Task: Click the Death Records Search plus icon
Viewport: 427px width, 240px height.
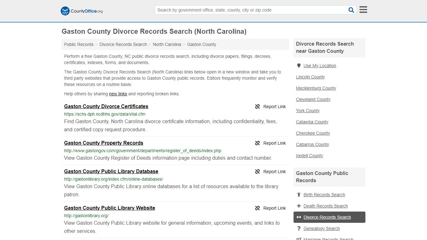Action: 299,206
